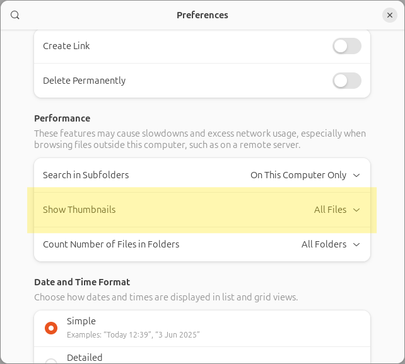Click the chevron beside On This Computer Only

pyautogui.click(x=356, y=175)
